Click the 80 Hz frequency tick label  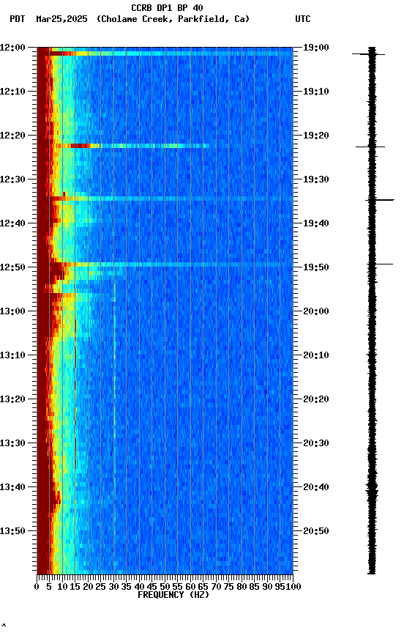tap(242, 587)
